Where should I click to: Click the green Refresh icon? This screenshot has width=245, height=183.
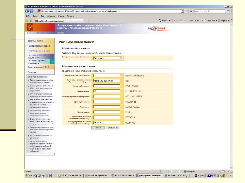tap(186, 11)
